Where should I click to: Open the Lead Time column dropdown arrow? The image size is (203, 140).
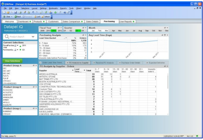pos(84,70)
